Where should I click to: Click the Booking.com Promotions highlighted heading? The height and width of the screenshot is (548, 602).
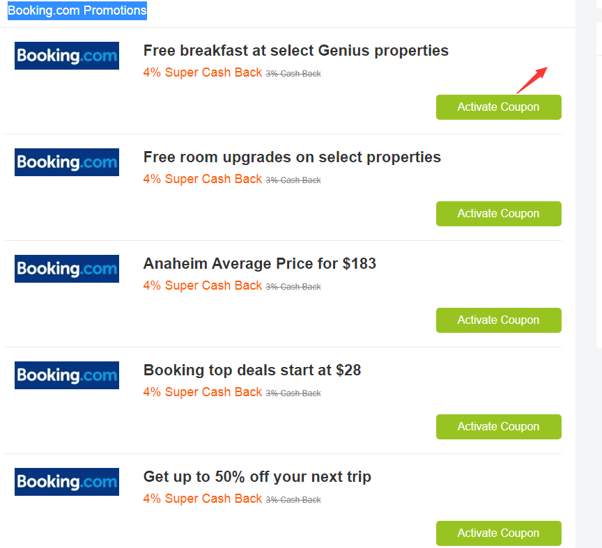point(77,10)
